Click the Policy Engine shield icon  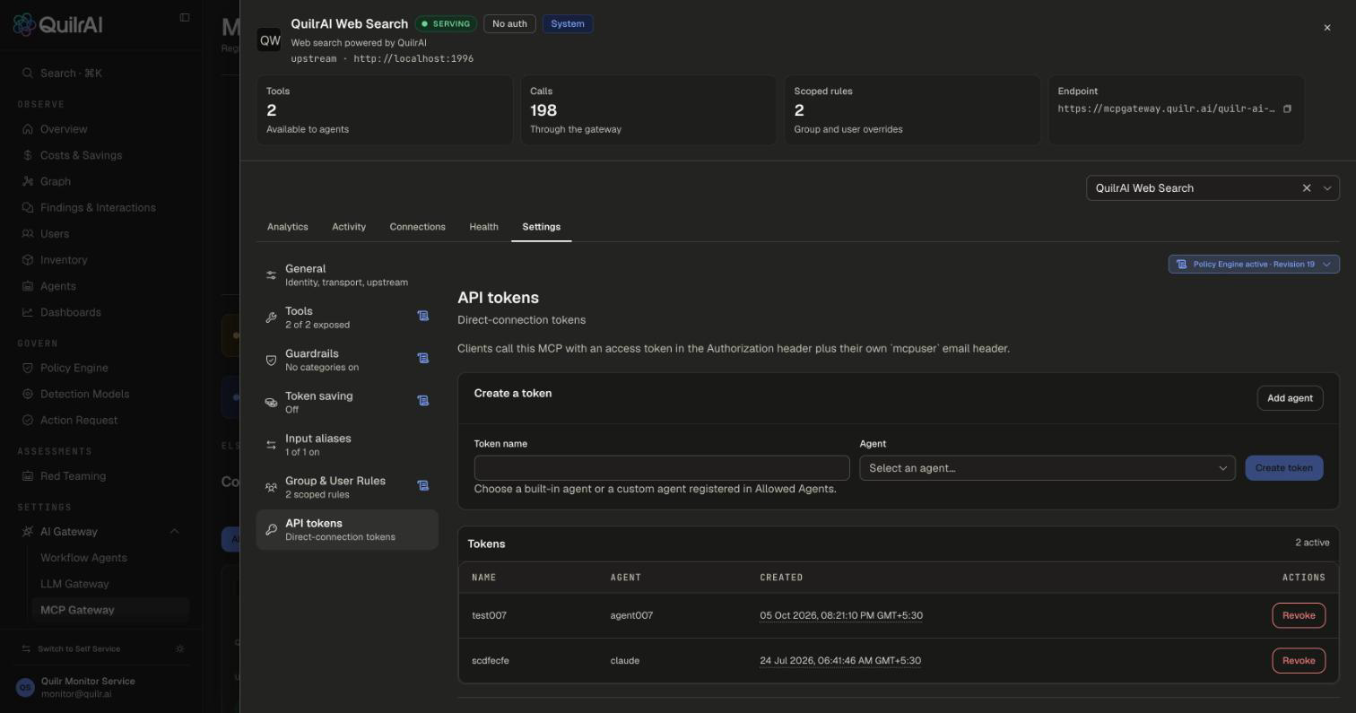click(28, 368)
